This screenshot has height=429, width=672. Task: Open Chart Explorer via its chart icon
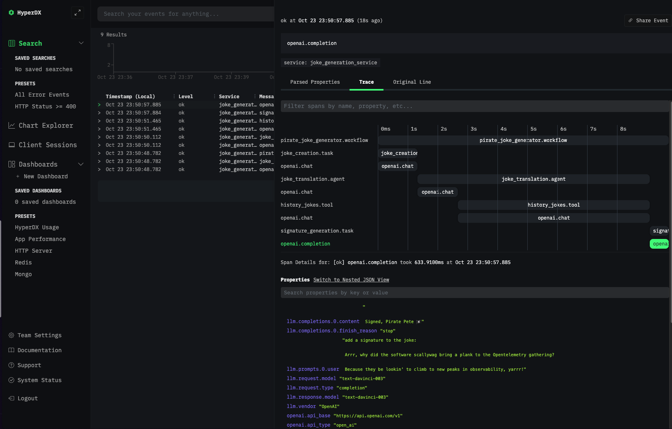tap(12, 125)
